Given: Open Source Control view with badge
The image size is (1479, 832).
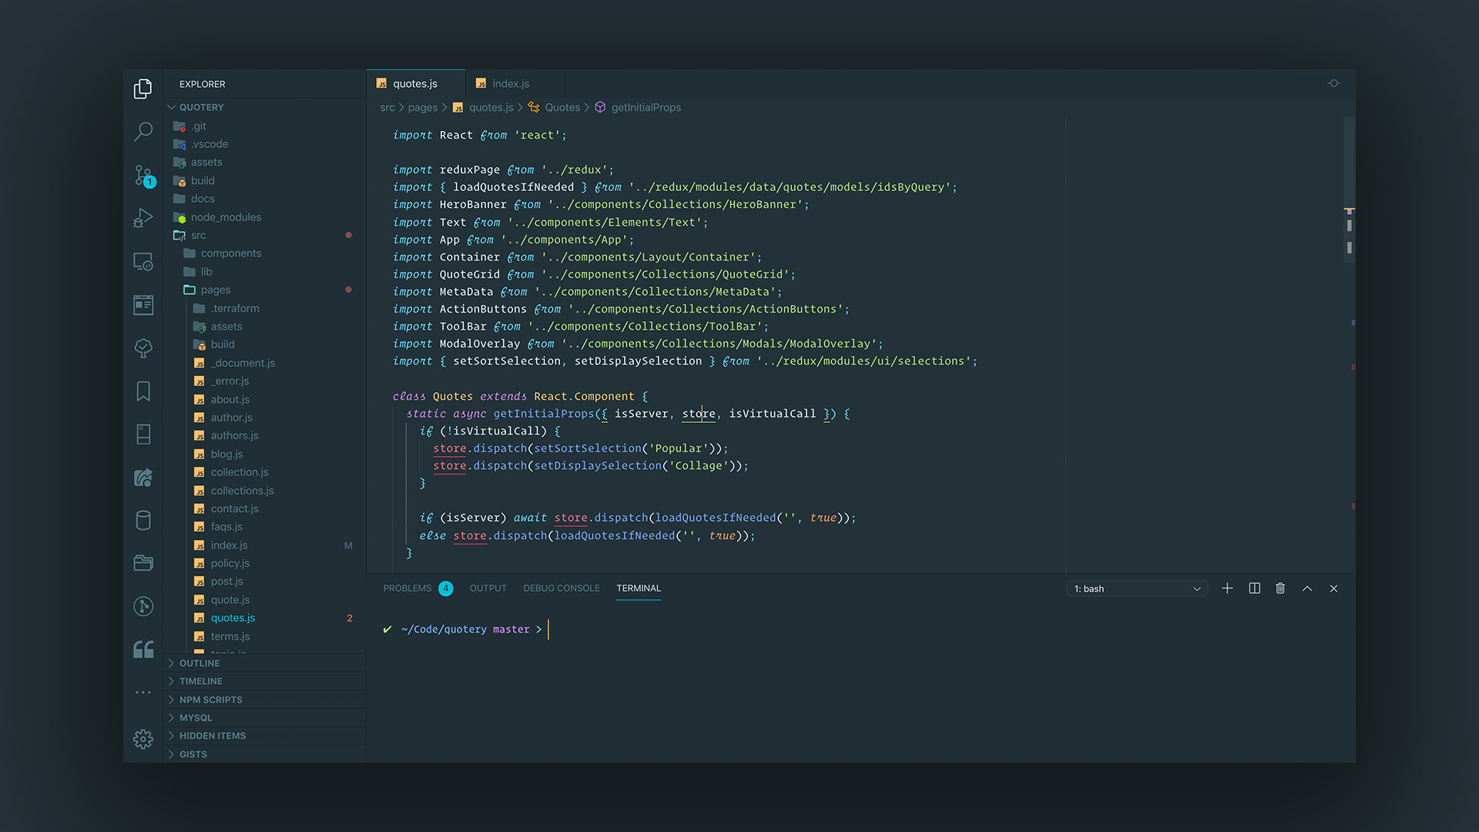Looking at the screenshot, I should click(143, 176).
